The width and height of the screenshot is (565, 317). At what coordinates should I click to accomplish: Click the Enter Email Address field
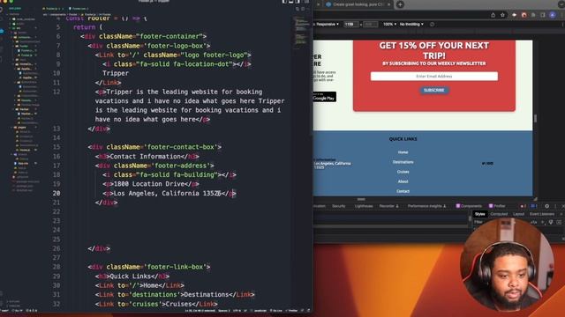coord(434,77)
